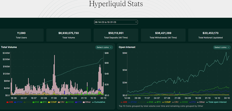This screenshot has width=232, height=111.
Task: Click the 21-08 date label on Open Interest chart
Action: click(177, 98)
